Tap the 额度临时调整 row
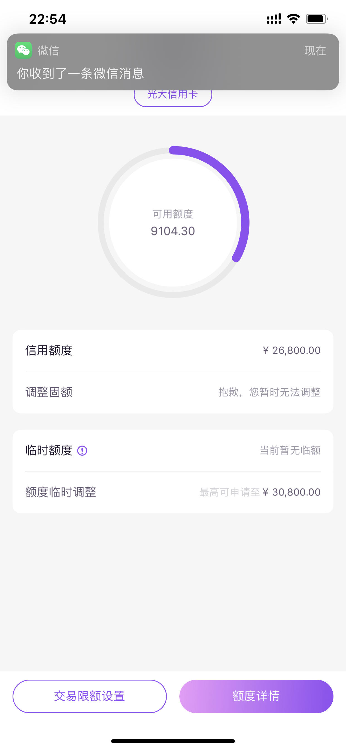The width and height of the screenshot is (346, 750). (x=173, y=492)
